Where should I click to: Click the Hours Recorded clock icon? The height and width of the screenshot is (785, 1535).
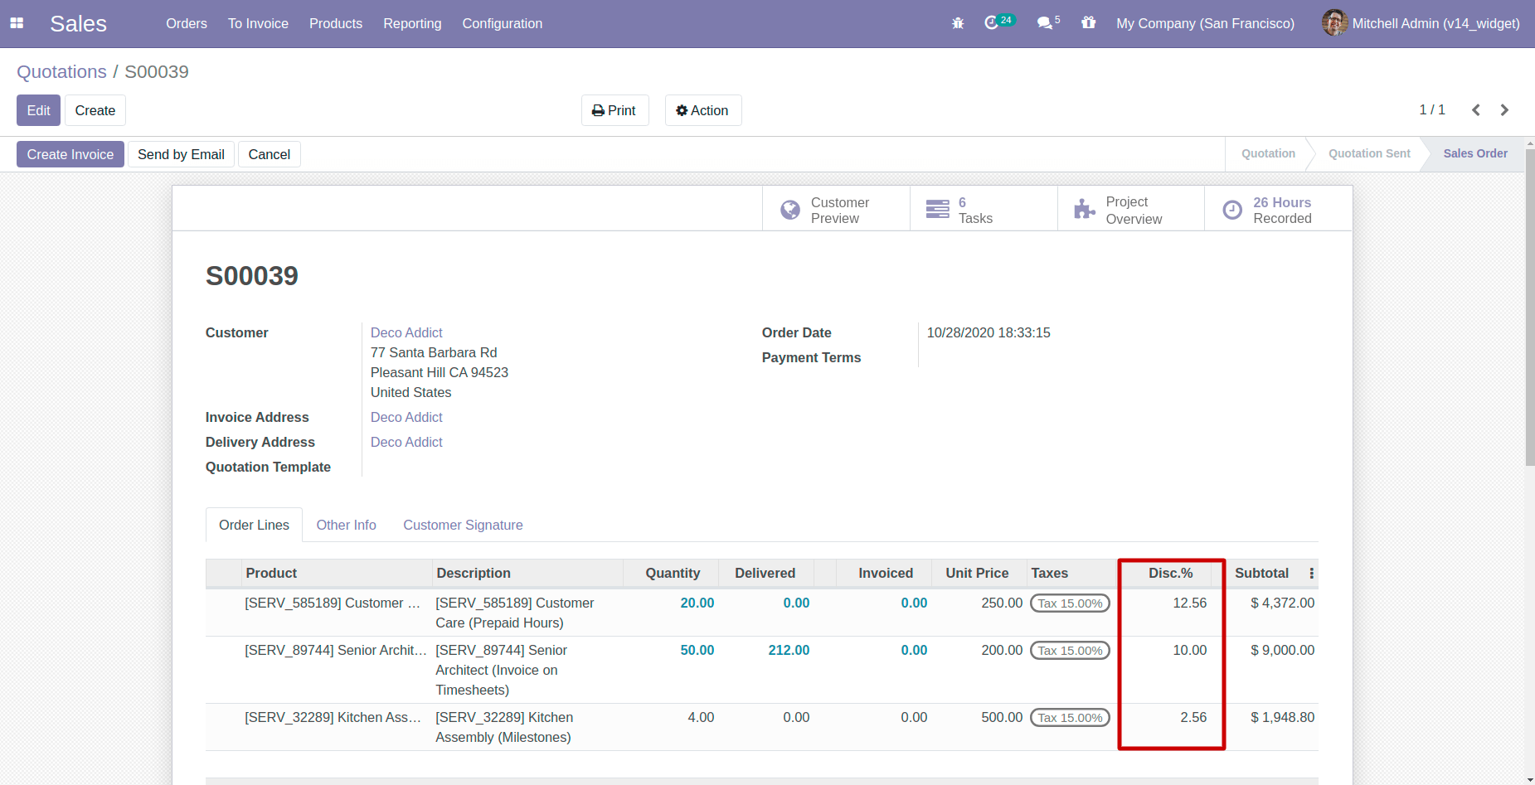pyautogui.click(x=1232, y=210)
